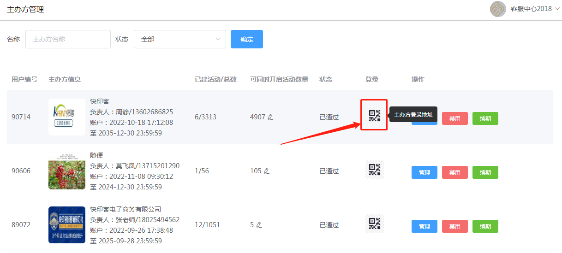Screen dimensions: 562x253
Task: Renew 快印客电子商务有限公司 using 续期
Action: (485, 226)
